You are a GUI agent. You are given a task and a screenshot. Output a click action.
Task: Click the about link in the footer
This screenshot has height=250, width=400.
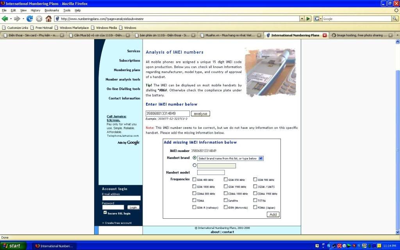click(215, 232)
